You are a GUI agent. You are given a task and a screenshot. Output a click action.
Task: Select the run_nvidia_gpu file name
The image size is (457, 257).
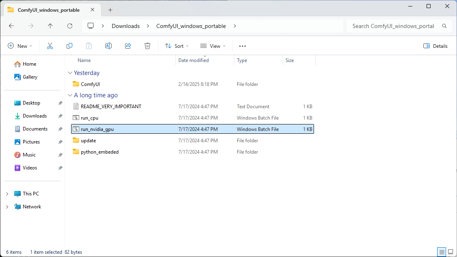click(x=97, y=129)
